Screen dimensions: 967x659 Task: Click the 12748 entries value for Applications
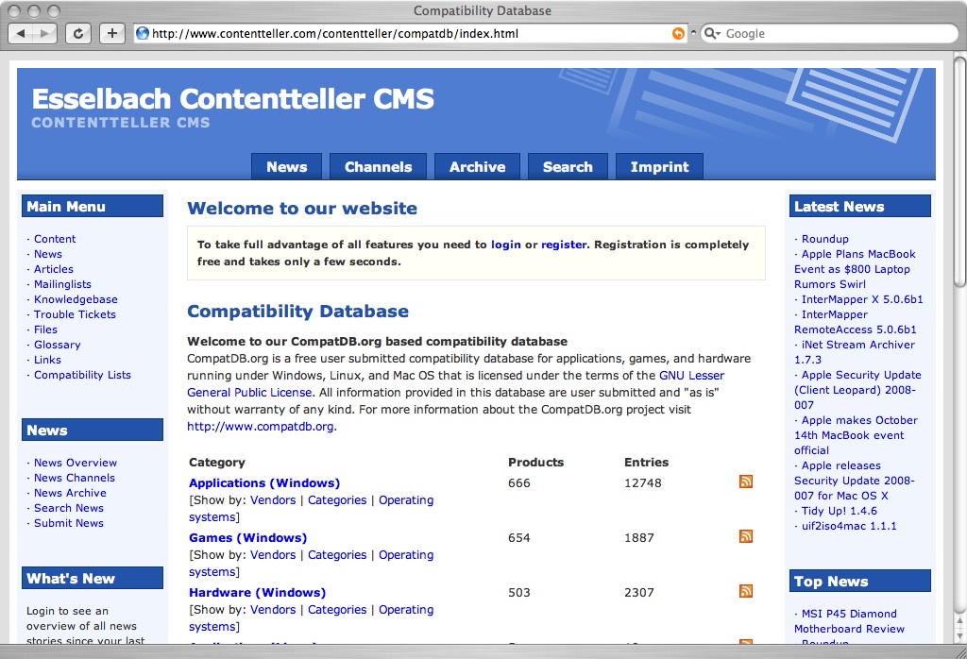642,482
